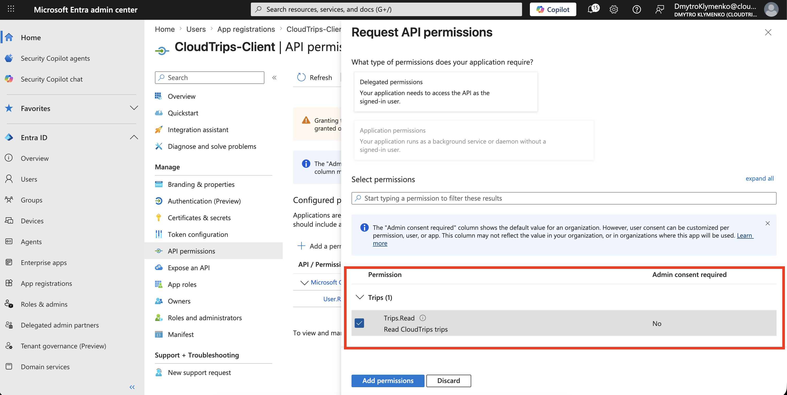Uncheck the Trips.Read permission checkbox
The width and height of the screenshot is (787, 395).
pyautogui.click(x=359, y=323)
